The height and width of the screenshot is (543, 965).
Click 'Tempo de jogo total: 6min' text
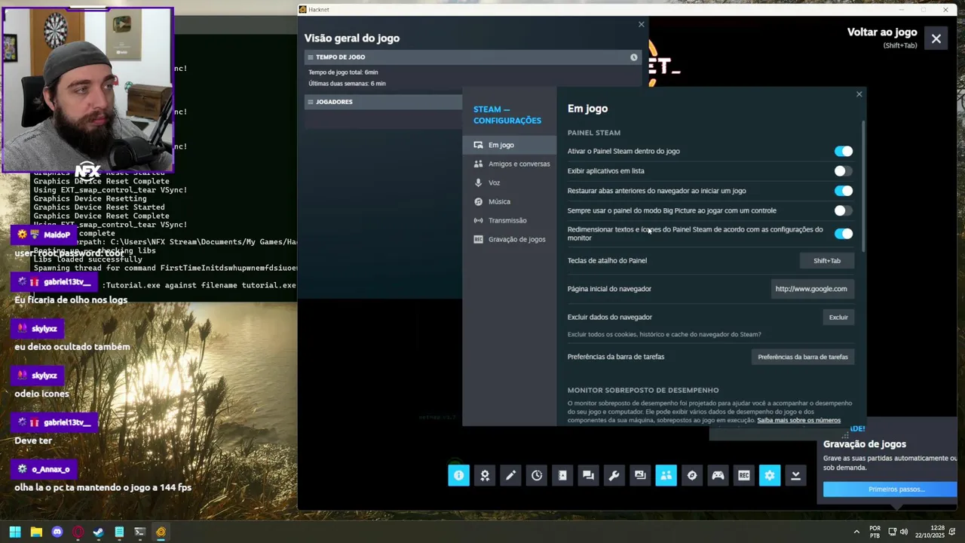pos(343,72)
